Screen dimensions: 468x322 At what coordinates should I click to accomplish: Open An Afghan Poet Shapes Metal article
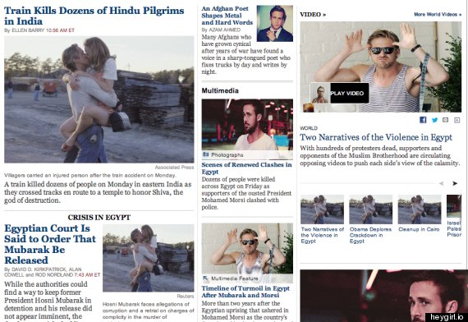pyautogui.click(x=227, y=16)
